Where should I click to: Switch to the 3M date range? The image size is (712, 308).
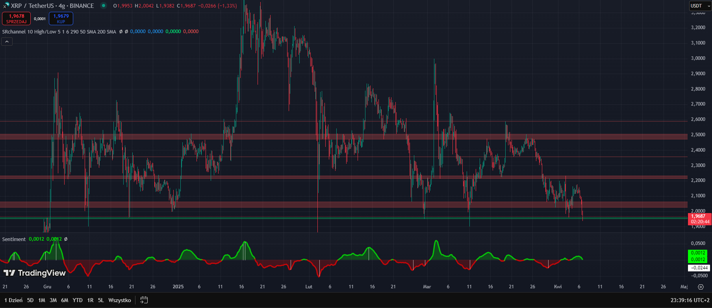click(53, 300)
